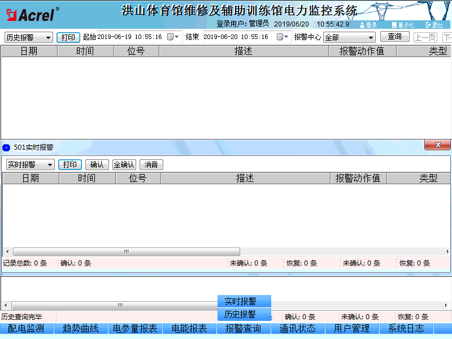Click the 501实时报警 window title bar icon

(6, 145)
